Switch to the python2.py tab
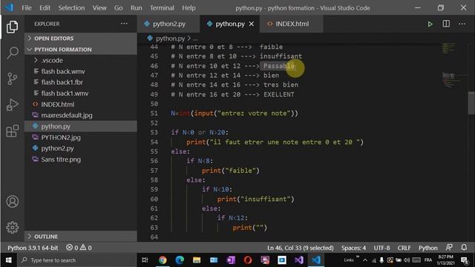The height and width of the screenshot is (267, 475). coord(168,24)
